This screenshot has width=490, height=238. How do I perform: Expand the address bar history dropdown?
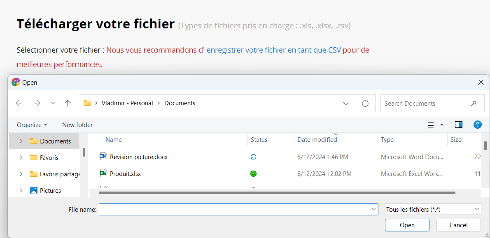(346, 104)
